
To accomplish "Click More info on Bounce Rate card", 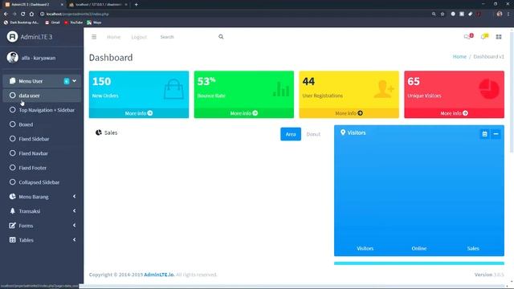I will [244, 113].
